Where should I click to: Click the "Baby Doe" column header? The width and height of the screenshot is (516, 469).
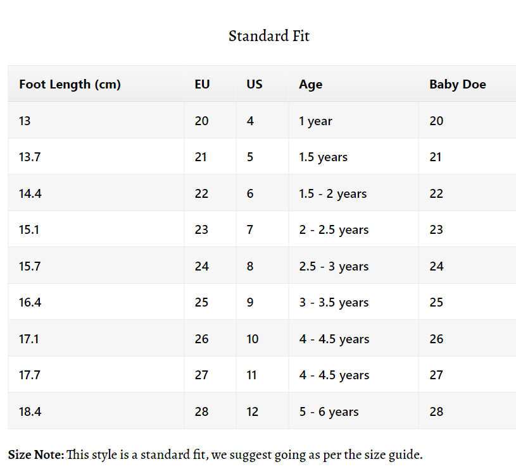pyautogui.click(x=457, y=84)
